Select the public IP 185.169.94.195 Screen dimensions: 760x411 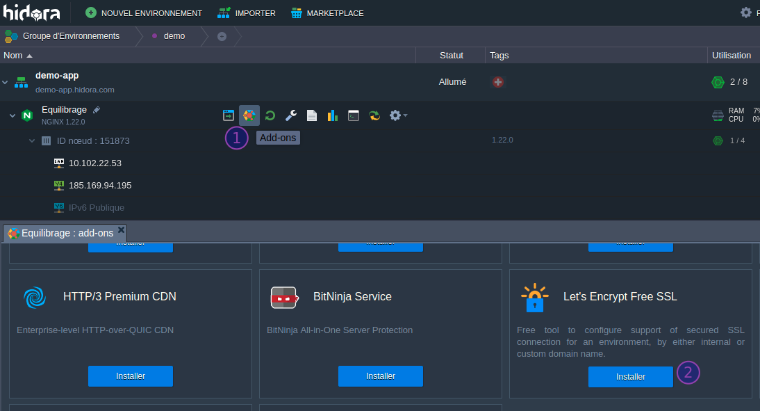pos(100,186)
